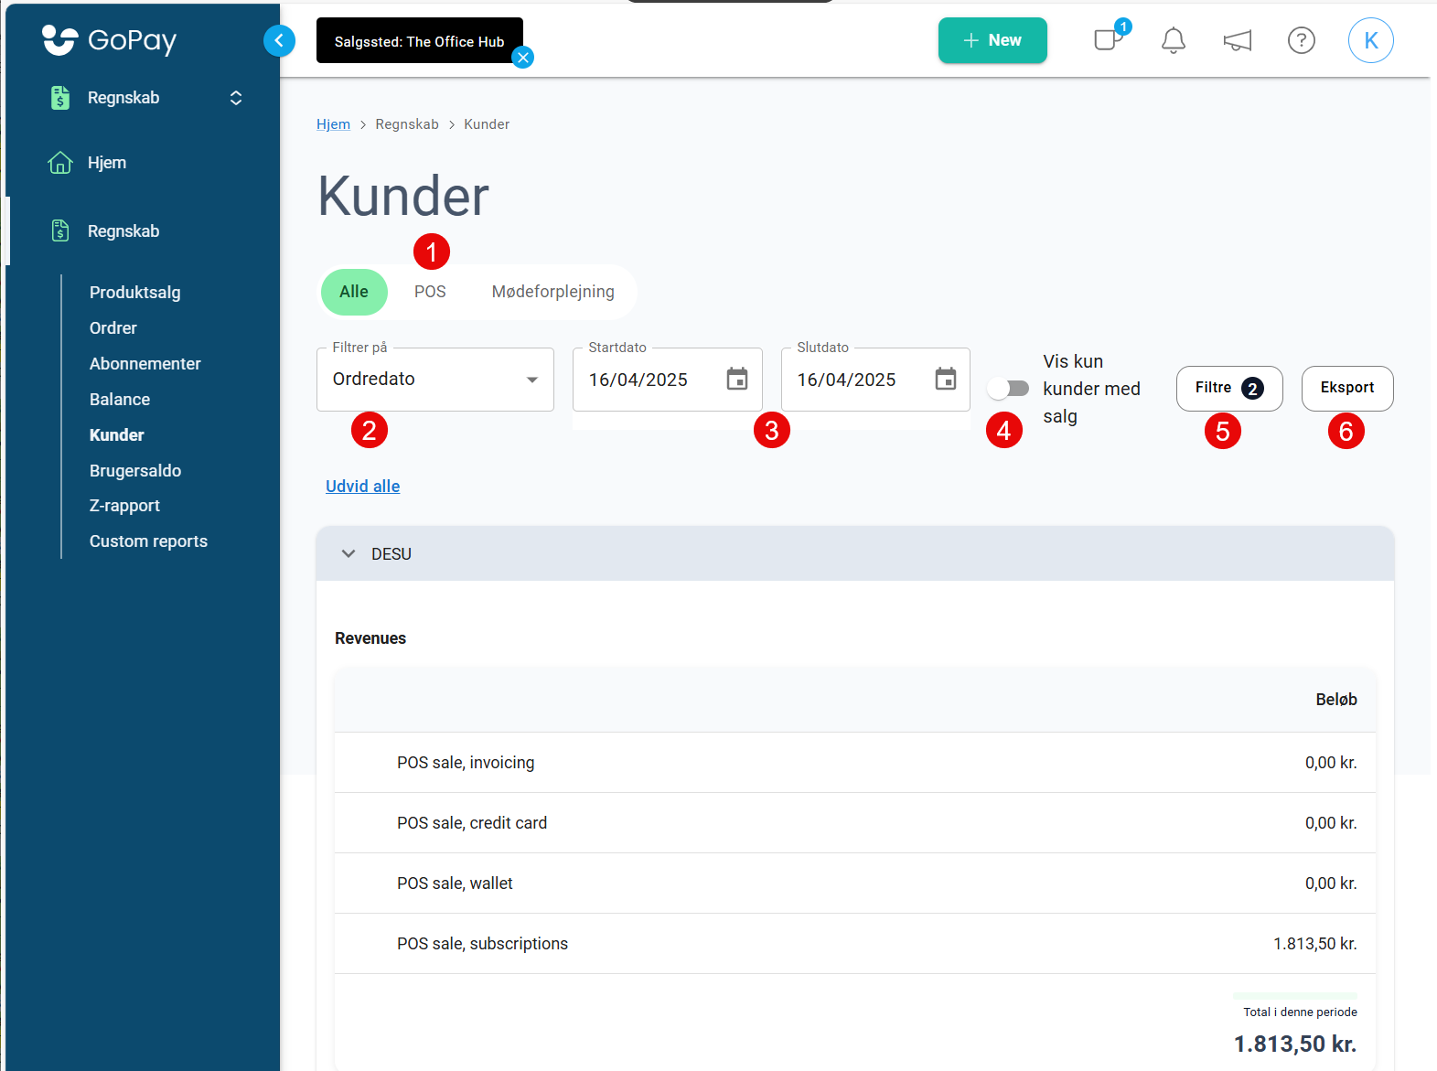Collapse the sidebar with the arrow button
Screen dimensions: 1437x1071
(x=279, y=40)
